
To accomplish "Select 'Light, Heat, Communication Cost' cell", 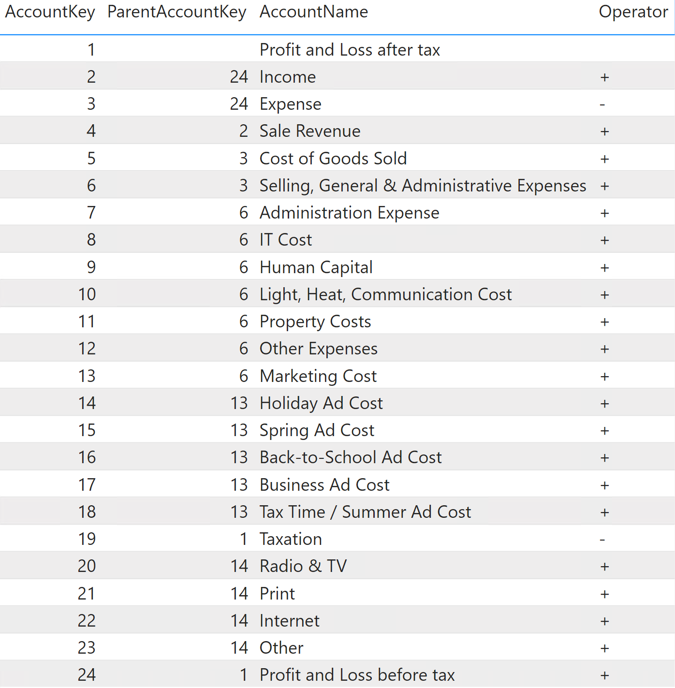I will 385,295.
